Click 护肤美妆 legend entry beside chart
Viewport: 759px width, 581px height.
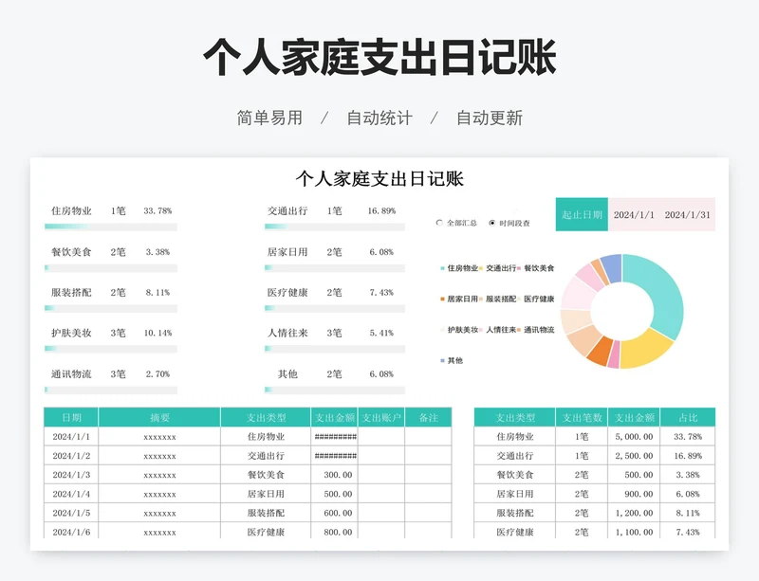459,330
